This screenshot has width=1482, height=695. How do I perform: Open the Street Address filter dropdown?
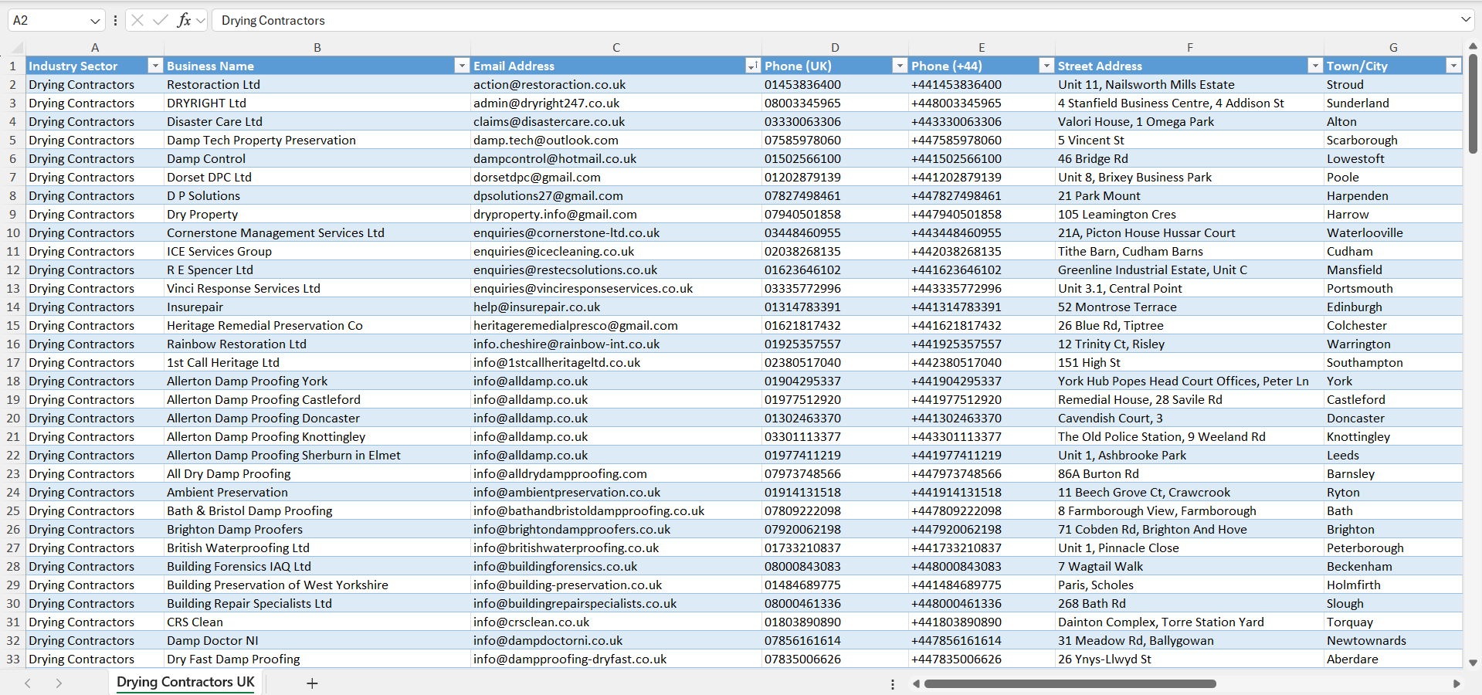point(1314,66)
